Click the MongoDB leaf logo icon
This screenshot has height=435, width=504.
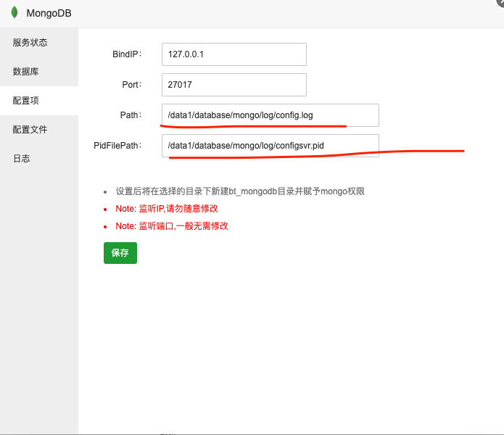[x=15, y=13]
